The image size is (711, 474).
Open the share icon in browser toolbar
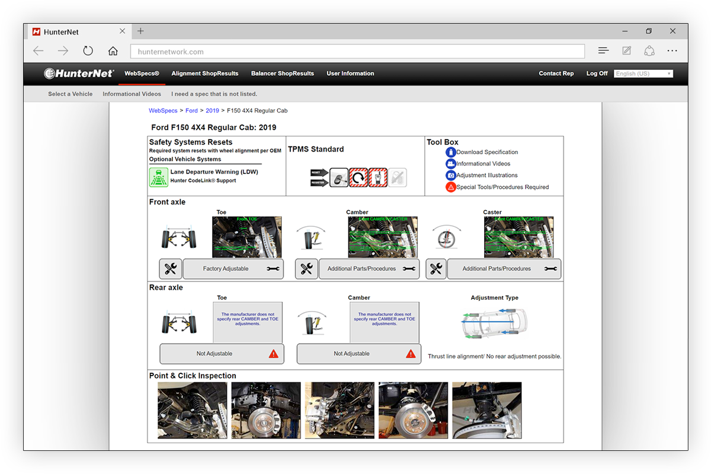(649, 51)
